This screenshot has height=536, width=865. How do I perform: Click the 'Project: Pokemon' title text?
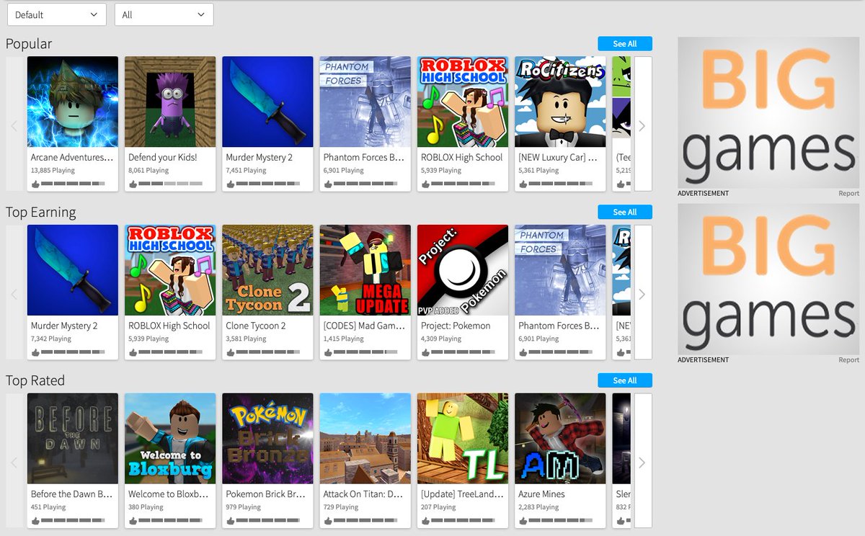(x=457, y=326)
